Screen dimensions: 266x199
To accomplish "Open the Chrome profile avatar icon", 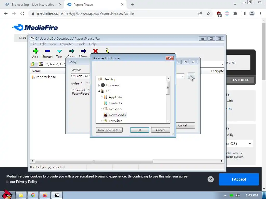I will click(252, 13).
